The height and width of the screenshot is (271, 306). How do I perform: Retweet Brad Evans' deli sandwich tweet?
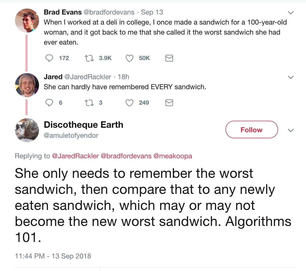(89, 58)
